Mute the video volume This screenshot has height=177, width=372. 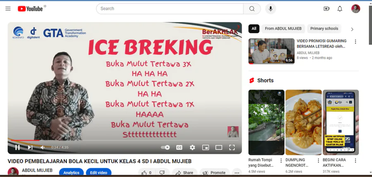pyautogui.click(x=43, y=147)
